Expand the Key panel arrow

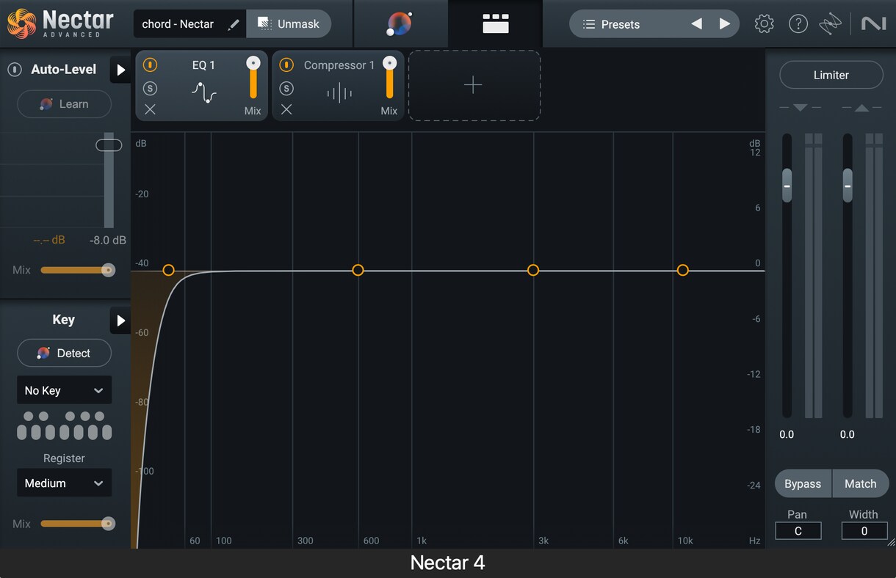[x=120, y=321]
